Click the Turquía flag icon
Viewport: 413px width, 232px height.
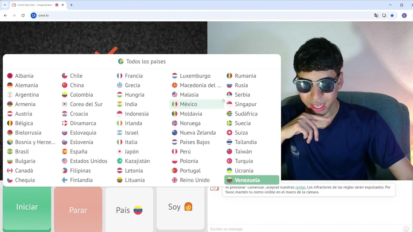click(229, 161)
